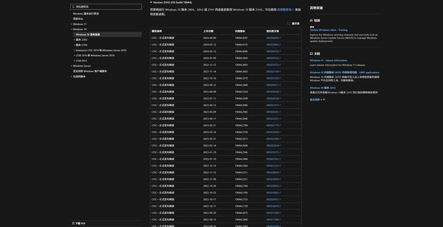Open the KB5035845 article link

pyautogui.click(x=273, y=45)
